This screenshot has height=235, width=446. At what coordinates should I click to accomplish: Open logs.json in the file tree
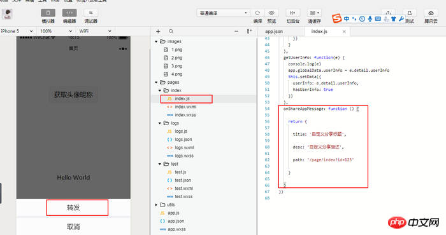(x=183, y=140)
